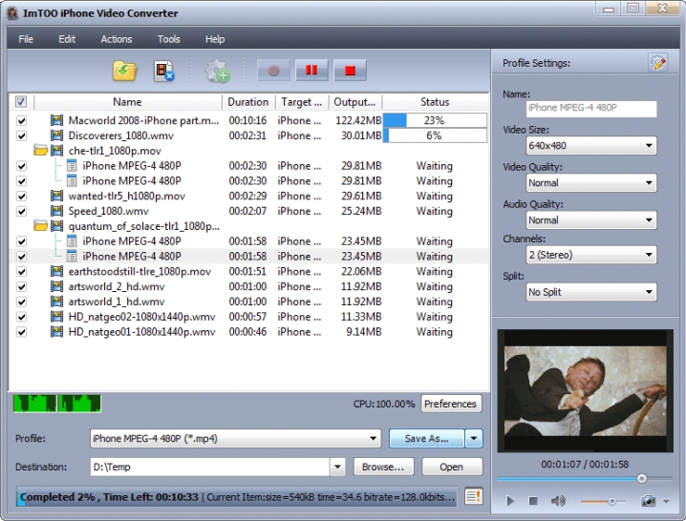Click the remove video file toolbar icon
The height and width of the screenshot is (521, 686).
tap(164, 71)
